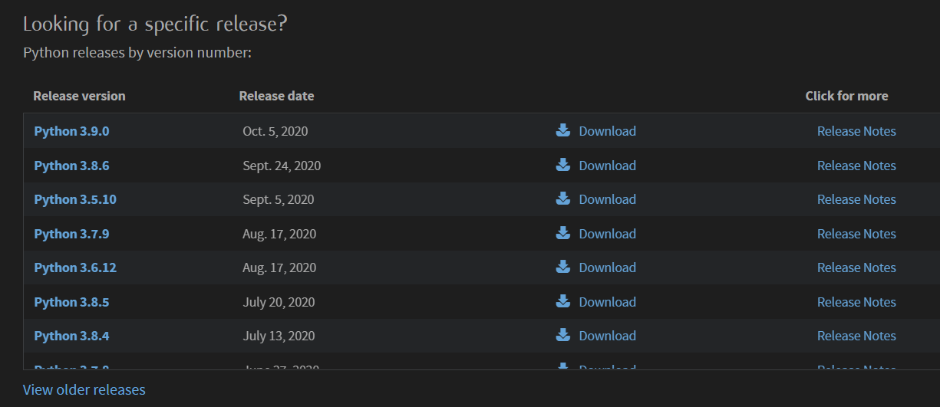Screen dimensions: 940x407
Task: Read Release Notes for Python 3.8.5
Action: [856, 302]
